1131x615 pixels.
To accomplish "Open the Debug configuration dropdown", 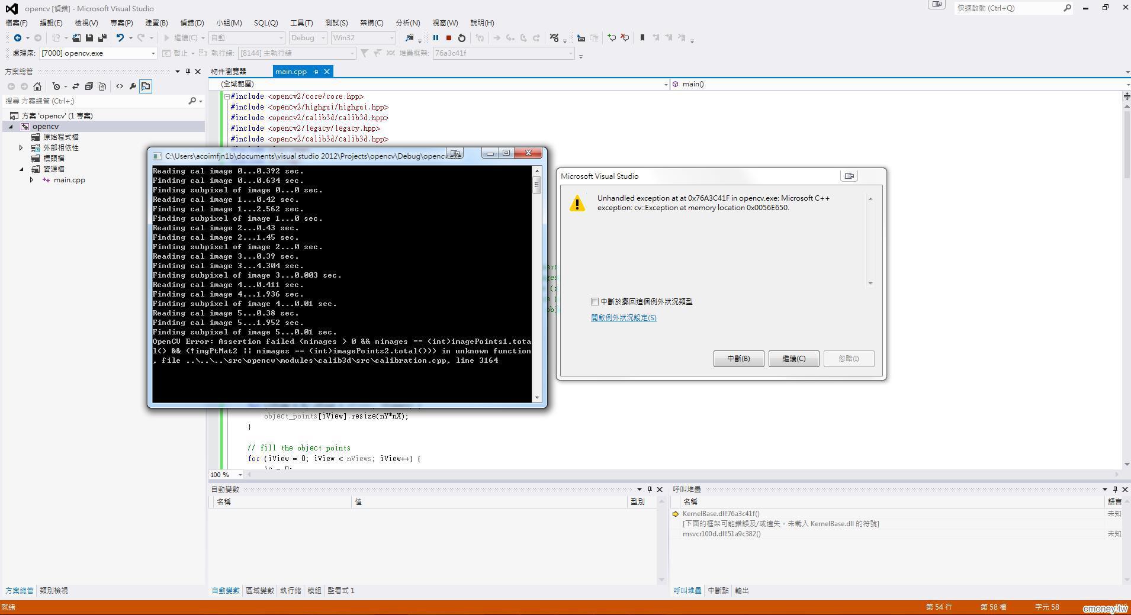I will (x=308, y=38).
